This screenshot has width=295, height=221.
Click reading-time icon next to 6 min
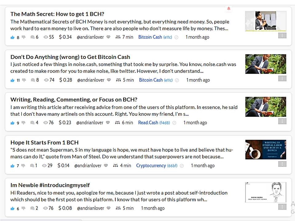(117, 123)
